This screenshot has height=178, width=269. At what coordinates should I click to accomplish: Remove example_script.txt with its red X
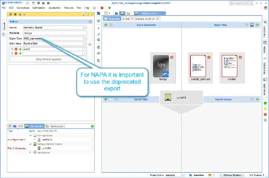click(209, 57)
